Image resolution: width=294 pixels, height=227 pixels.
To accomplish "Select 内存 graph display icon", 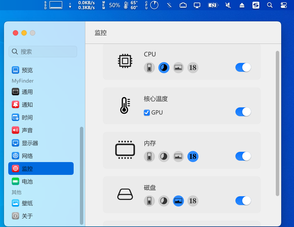I will [178, 156].
